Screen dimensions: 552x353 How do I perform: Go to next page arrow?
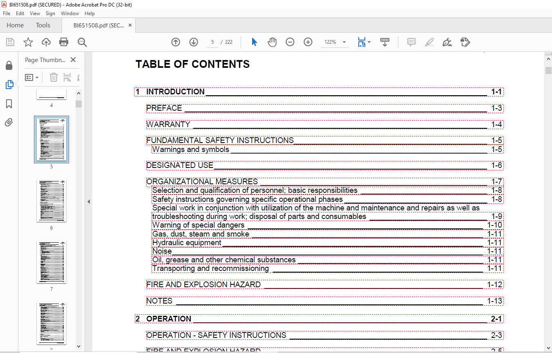click(194, 42)
